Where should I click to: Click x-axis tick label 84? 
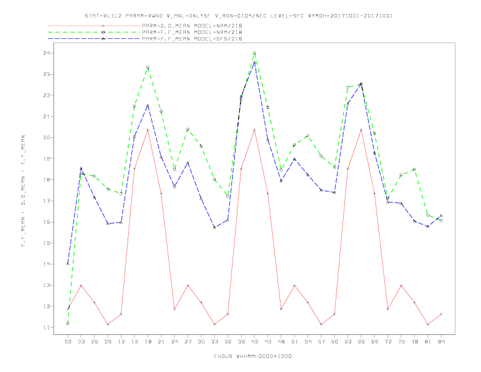point(442,342)
